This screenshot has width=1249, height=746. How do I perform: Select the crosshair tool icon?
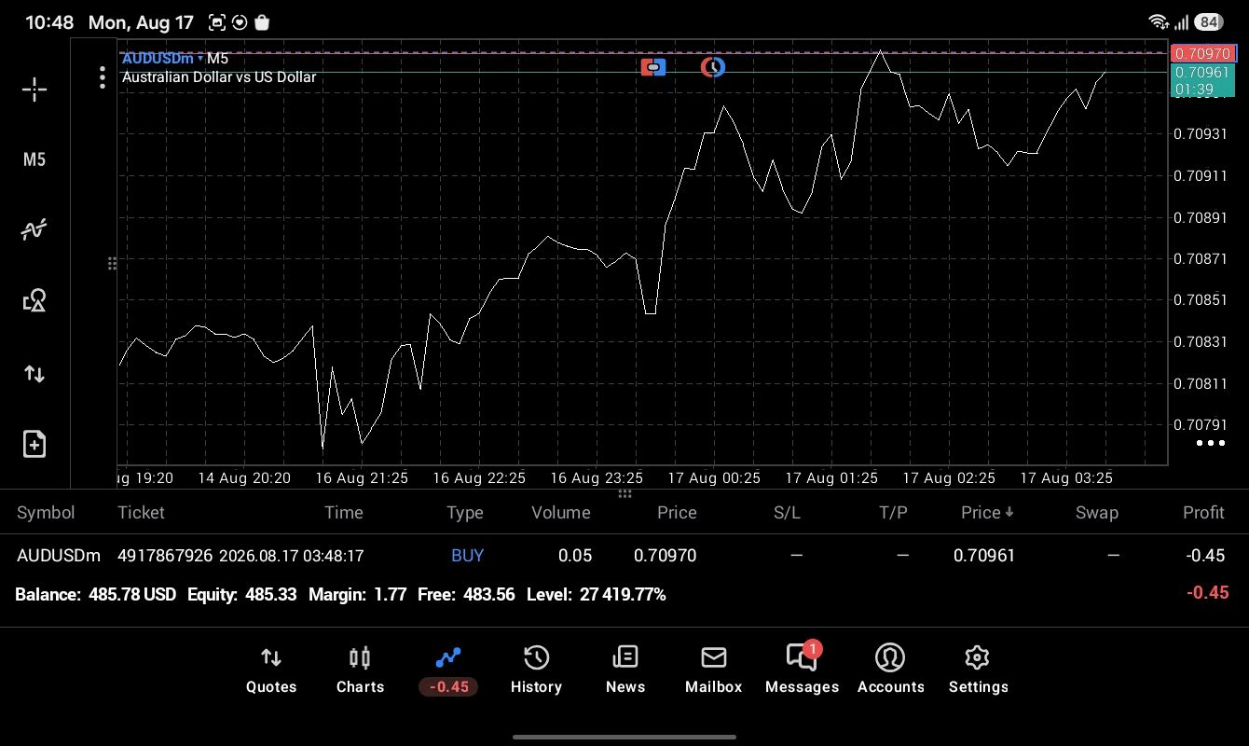click(x=34, y=90)
